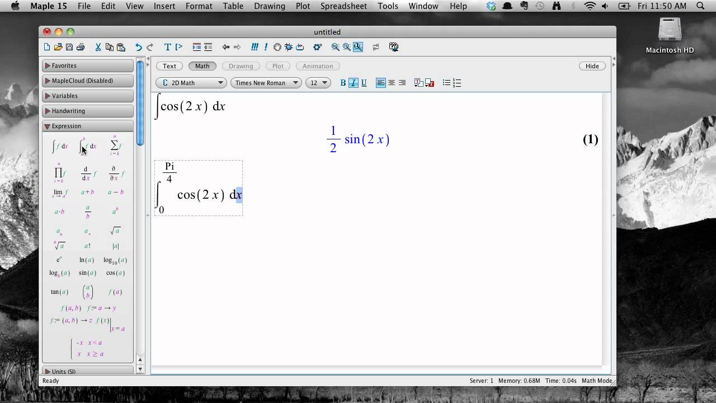Toggle bold formatting
This screenshot has width=716, height=403.
click(x=343, y=83)
